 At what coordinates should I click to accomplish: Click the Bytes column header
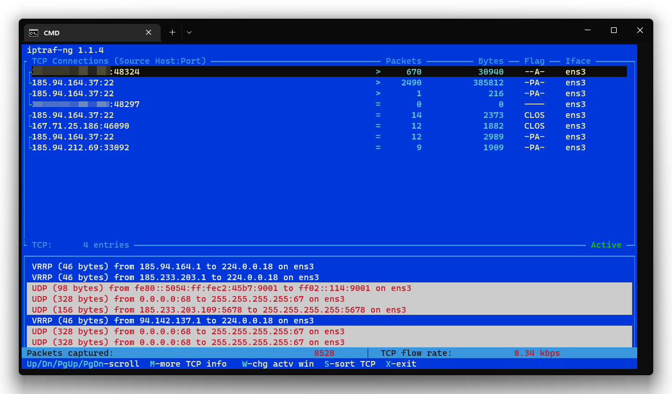coord(491,61)
